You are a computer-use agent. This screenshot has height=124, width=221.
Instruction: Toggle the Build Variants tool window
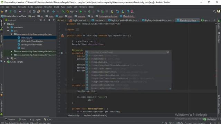1,108
